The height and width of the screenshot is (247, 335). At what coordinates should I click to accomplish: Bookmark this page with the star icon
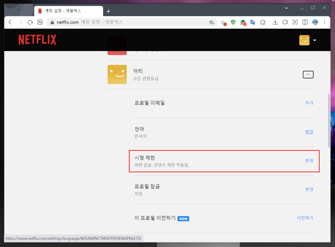[212, 22]
